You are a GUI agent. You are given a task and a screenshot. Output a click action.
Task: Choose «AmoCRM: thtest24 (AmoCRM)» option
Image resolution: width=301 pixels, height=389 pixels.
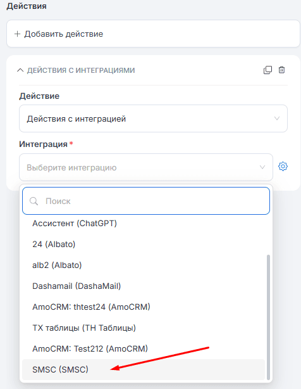[144, 307]
